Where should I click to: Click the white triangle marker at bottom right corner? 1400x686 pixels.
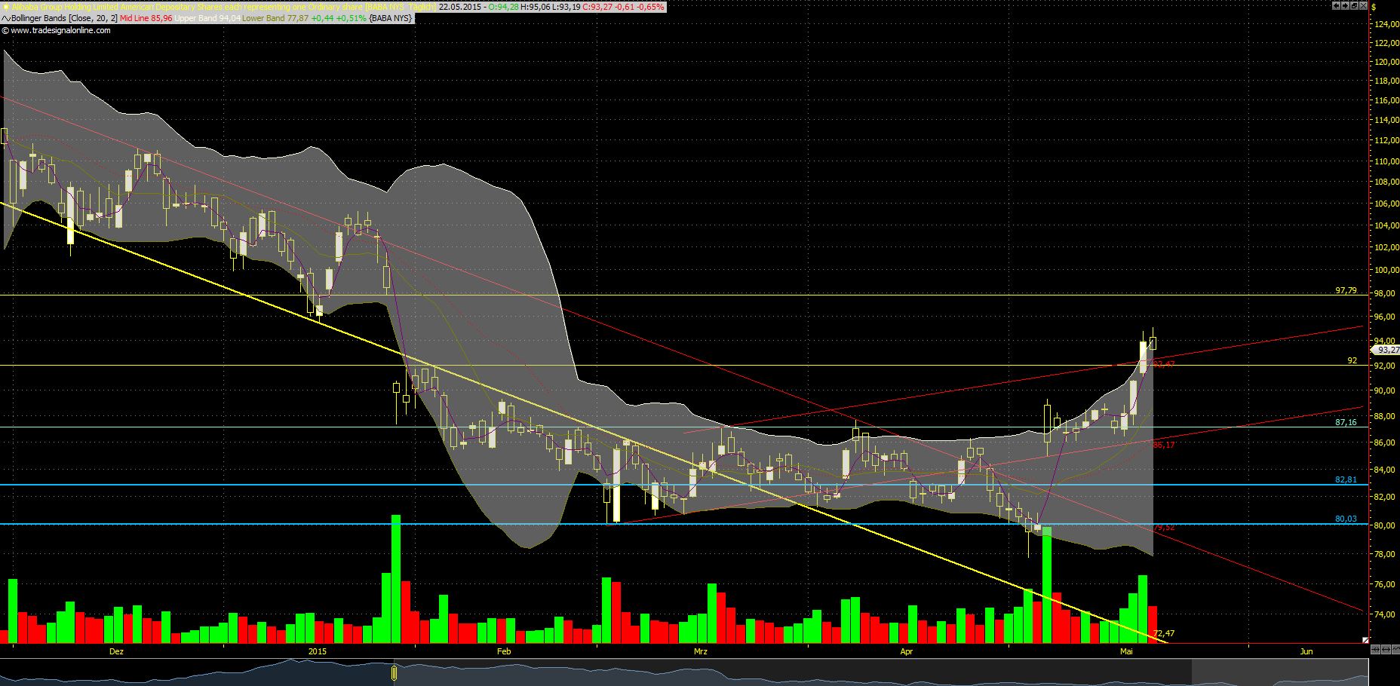pos(1365,640)
